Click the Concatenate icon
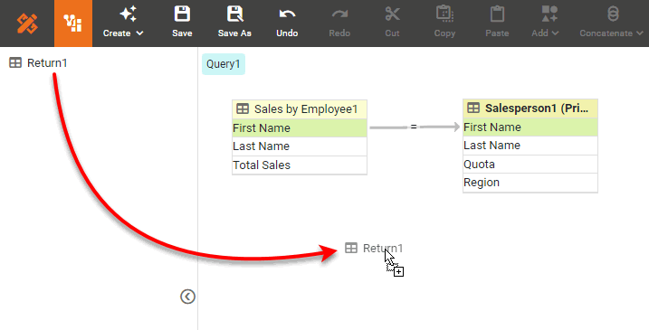This screenshot has width=649, height=330. 613,14
